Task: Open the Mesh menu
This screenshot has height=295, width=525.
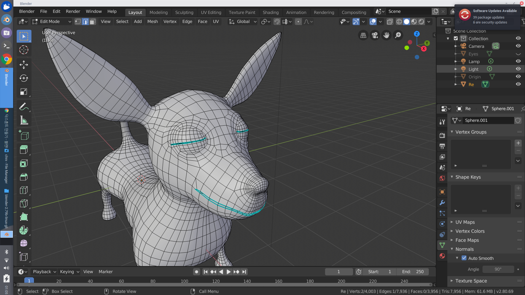Action: 153,22
